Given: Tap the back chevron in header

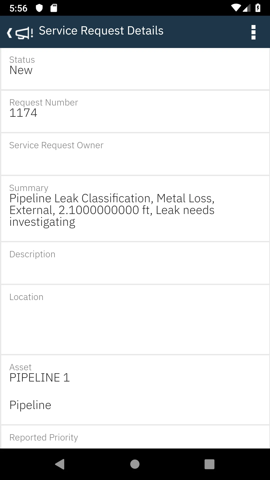Looking at the screenshot, I should click(x=9, y=33).
